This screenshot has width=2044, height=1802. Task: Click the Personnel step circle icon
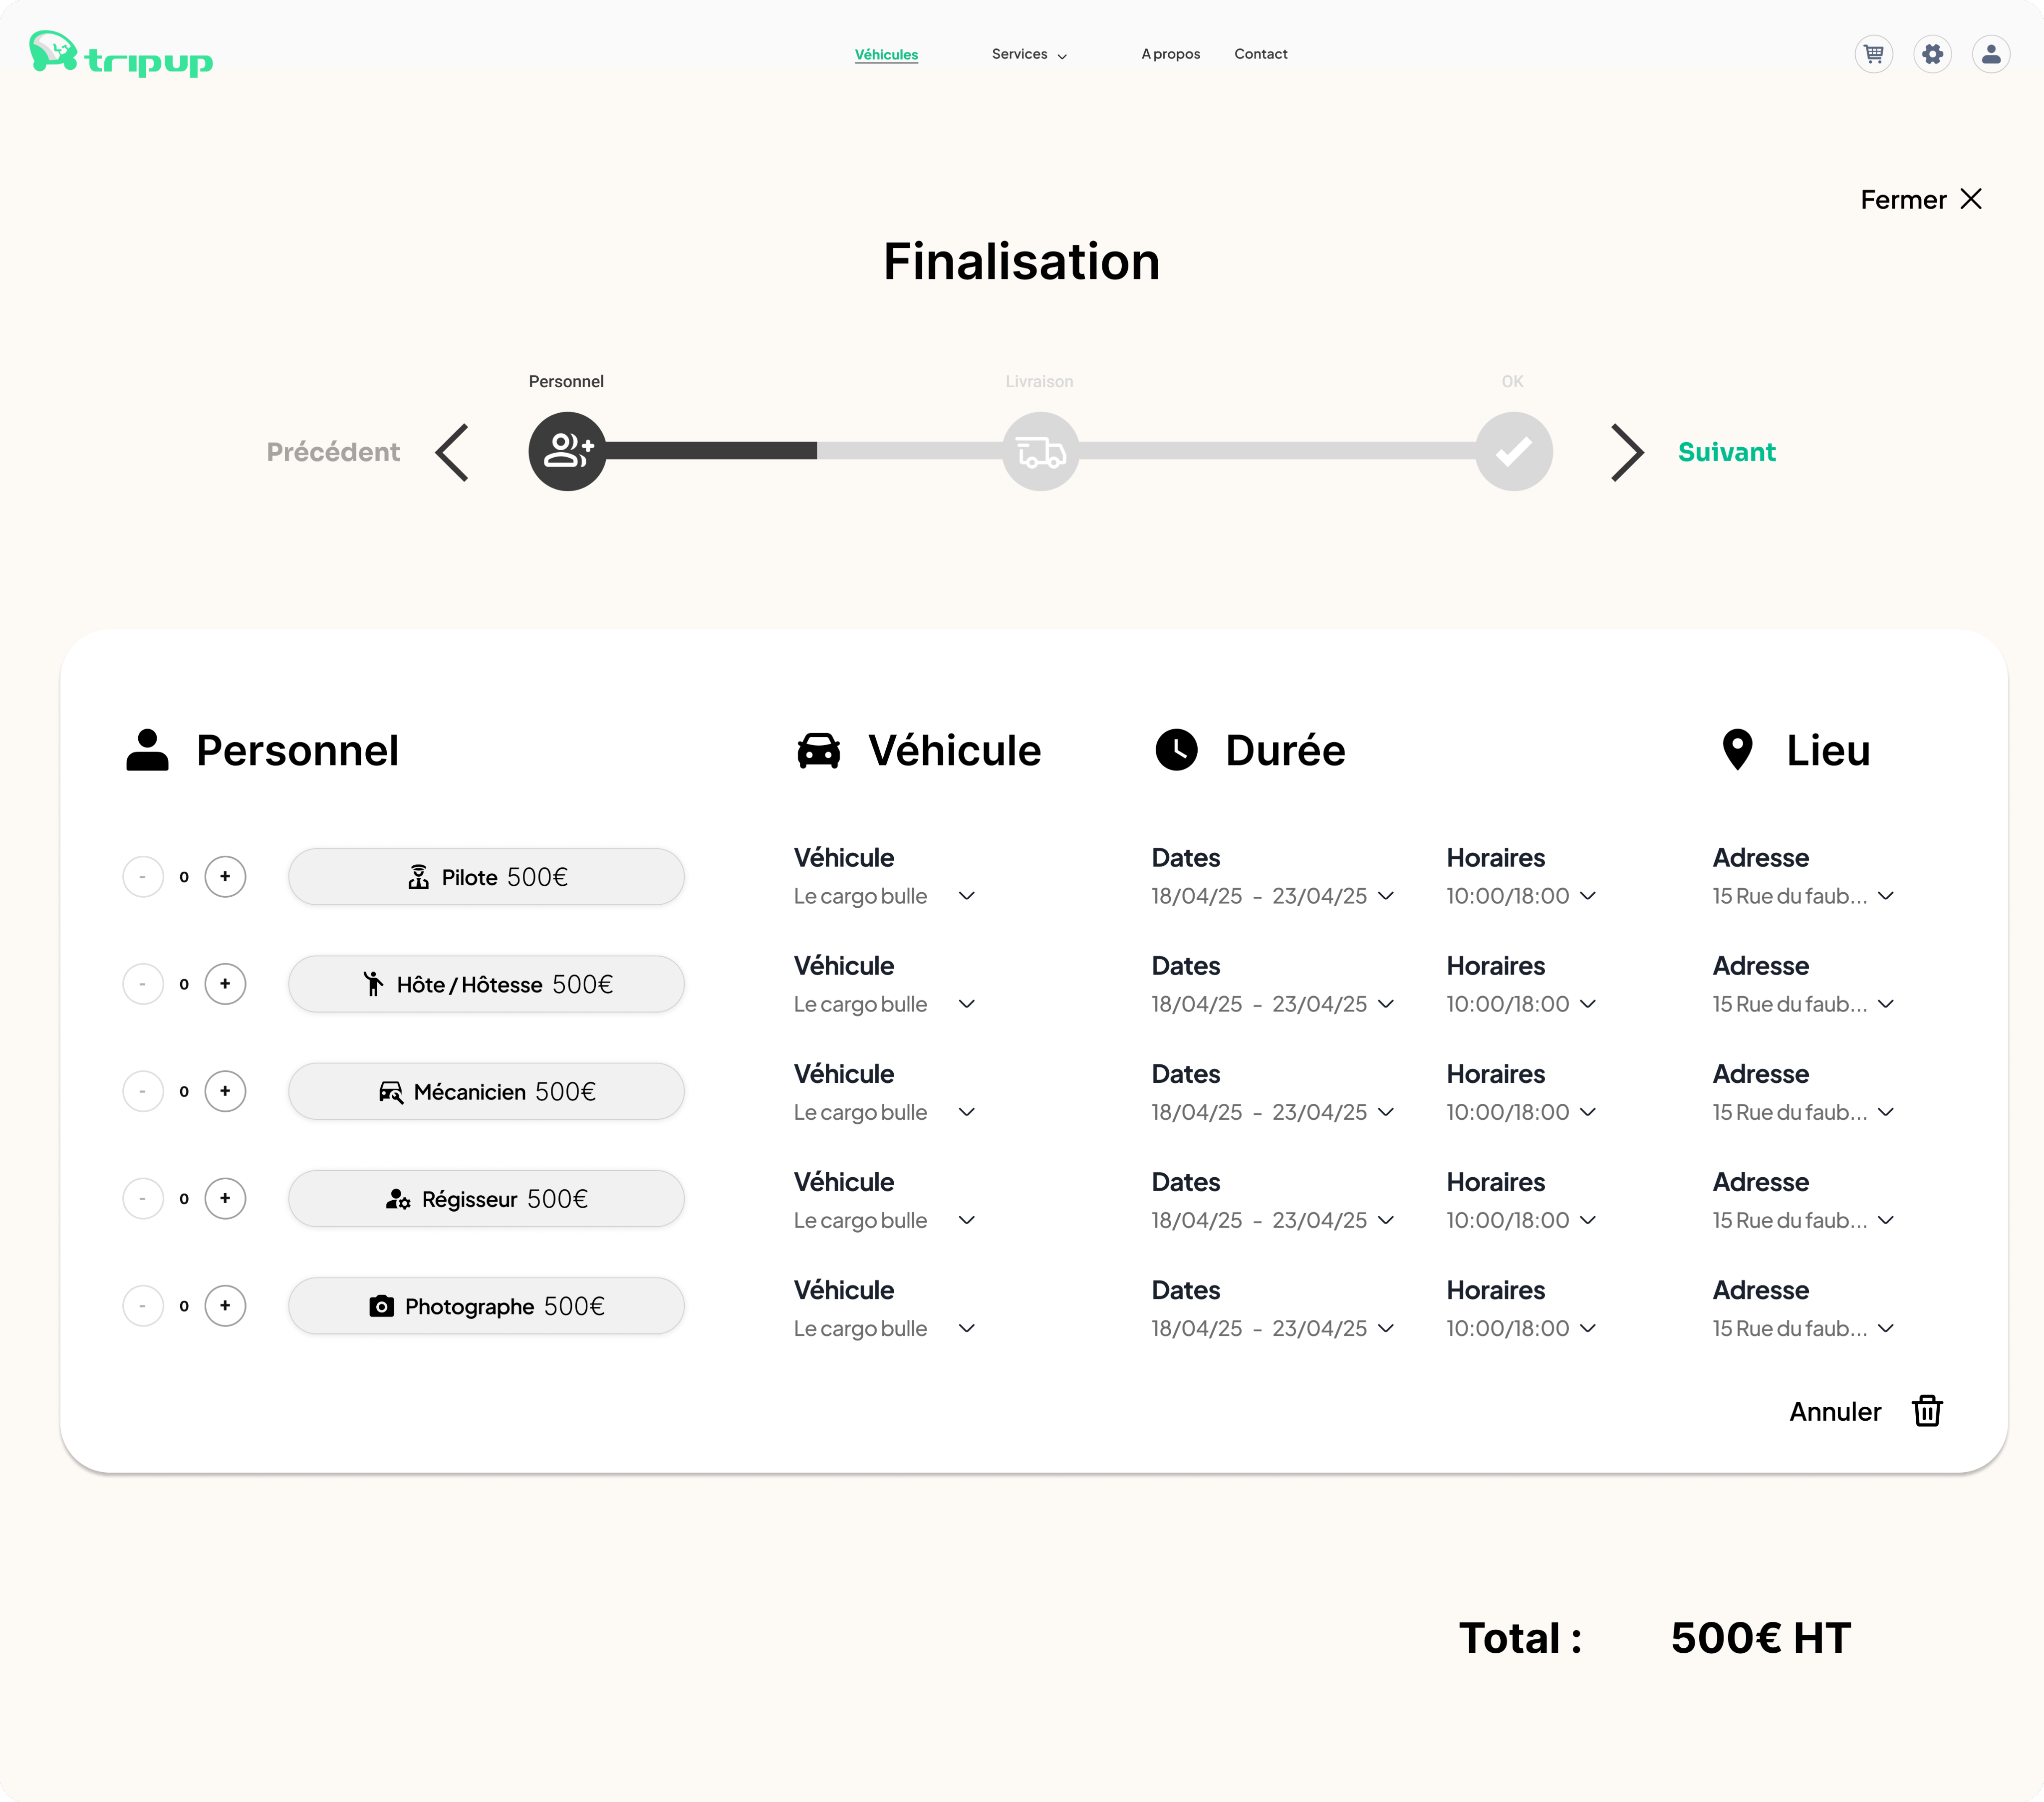coord(567,452)
